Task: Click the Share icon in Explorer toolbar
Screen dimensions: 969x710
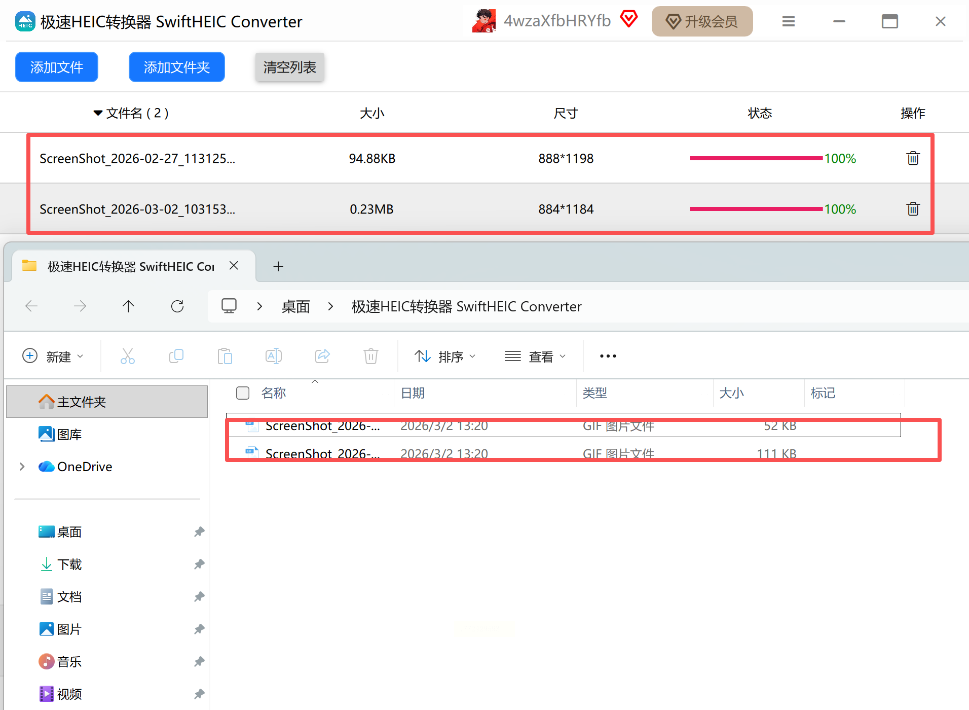Action: click(322, 356)
